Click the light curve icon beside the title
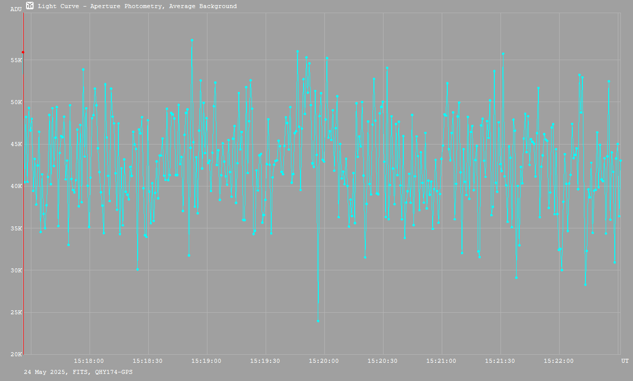Screen dimensions: 633x381 [30, 6]
